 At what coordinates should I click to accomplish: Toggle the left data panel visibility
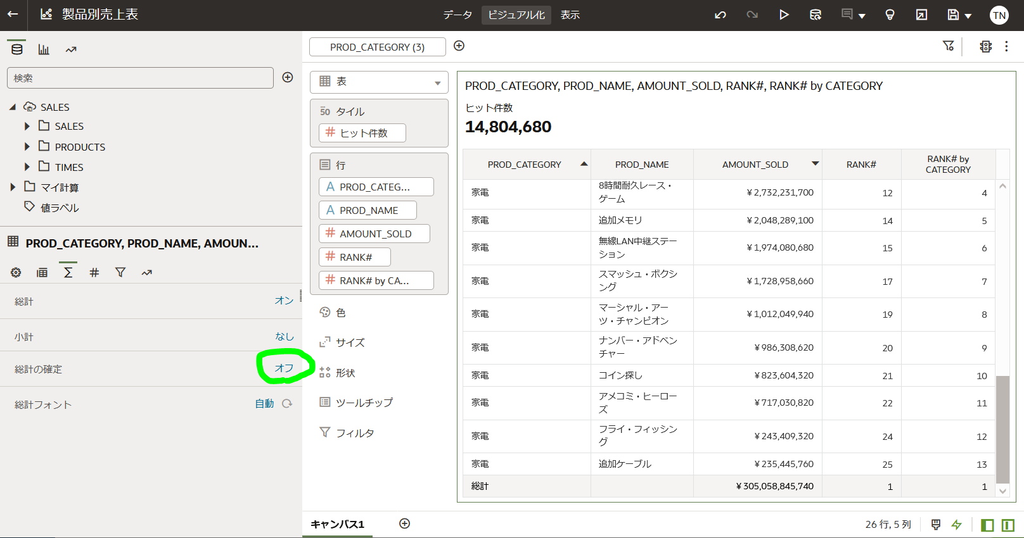(x=987, y=525)
